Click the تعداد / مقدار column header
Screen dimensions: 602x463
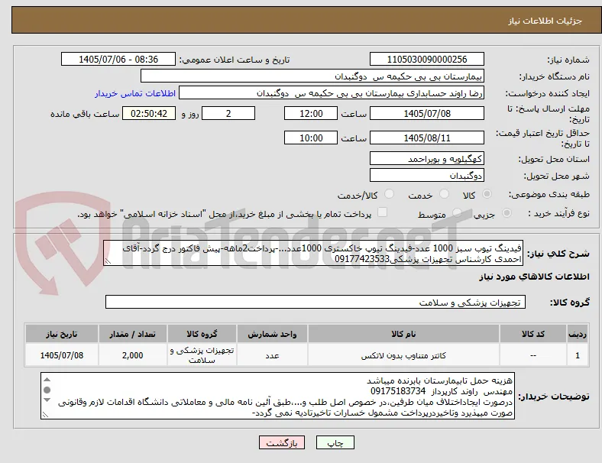(132, 334)
